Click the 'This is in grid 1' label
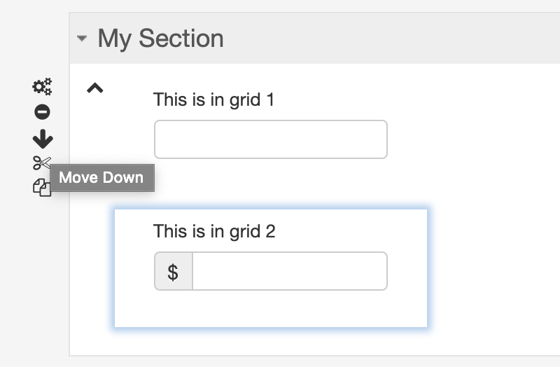 pyautogui.click(x=213, y=99)
